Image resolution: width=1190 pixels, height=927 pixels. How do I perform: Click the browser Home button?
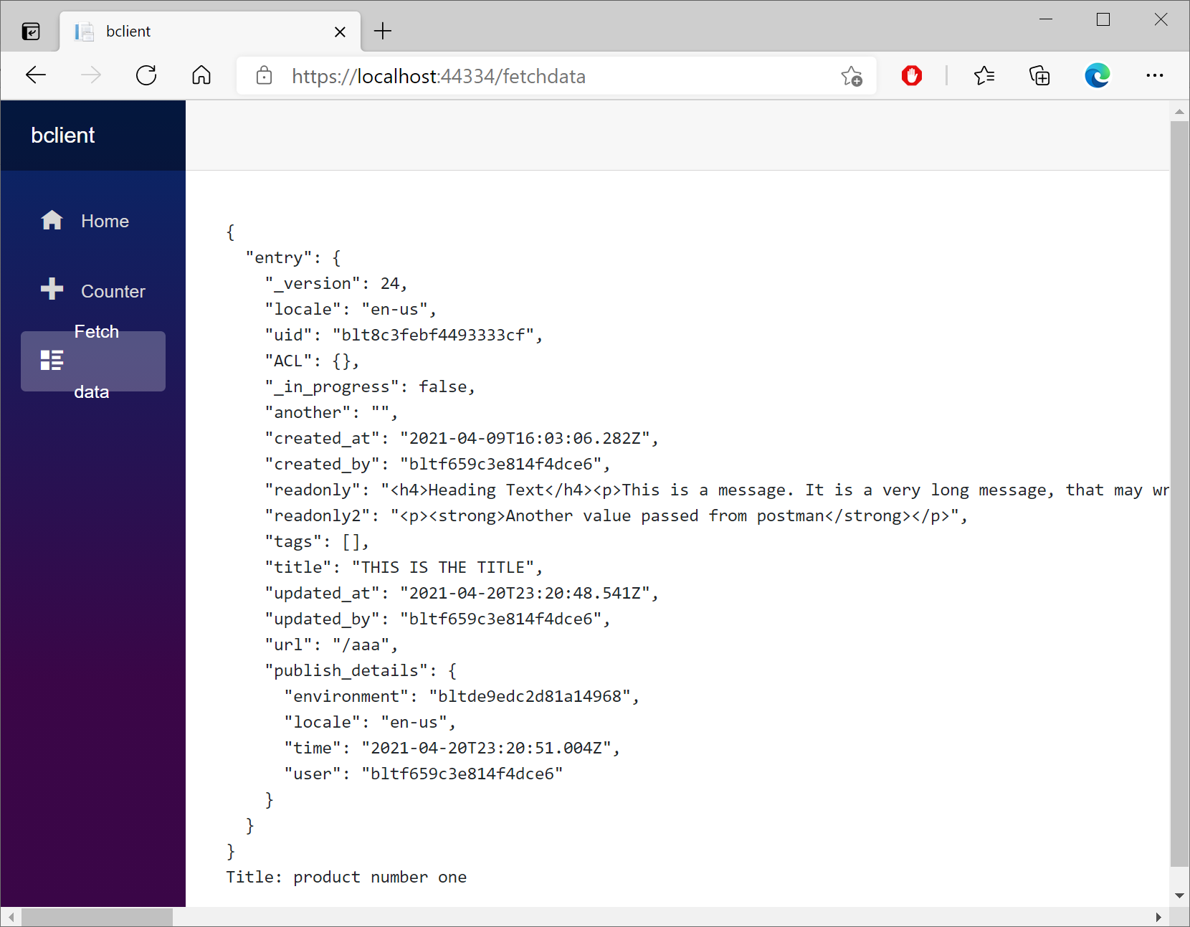(201, 75)
